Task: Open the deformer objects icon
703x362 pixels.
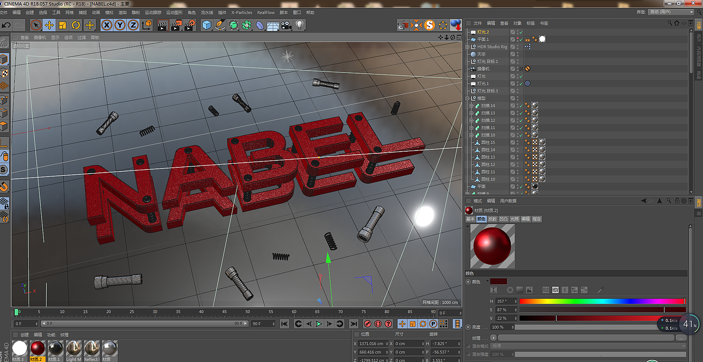Action: (260, 25)
